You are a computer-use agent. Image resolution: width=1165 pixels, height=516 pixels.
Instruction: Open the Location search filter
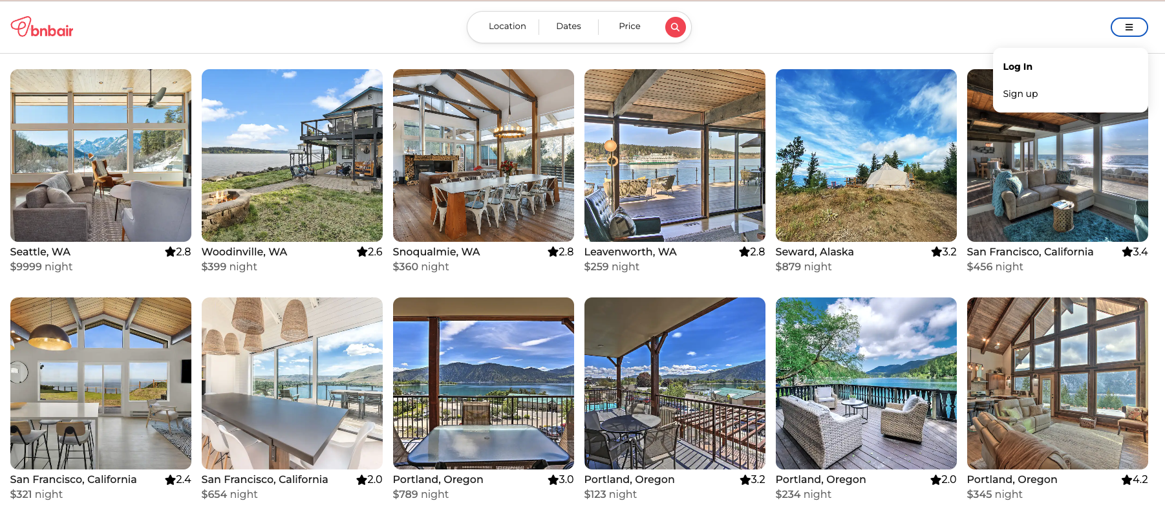pos(507,27)
